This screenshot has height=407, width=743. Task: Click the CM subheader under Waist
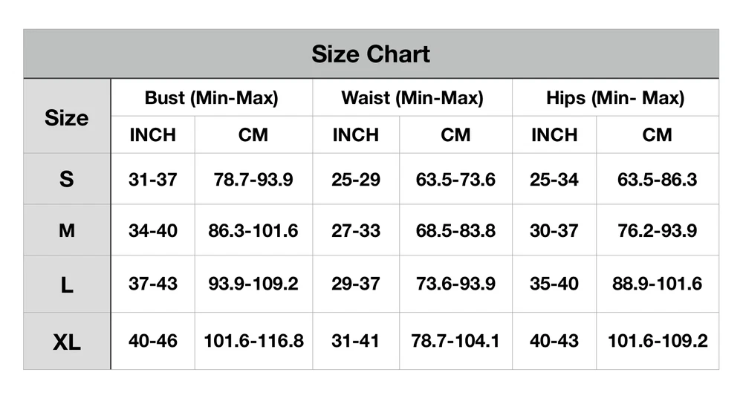pyautogui.click(x=455, y=135)
